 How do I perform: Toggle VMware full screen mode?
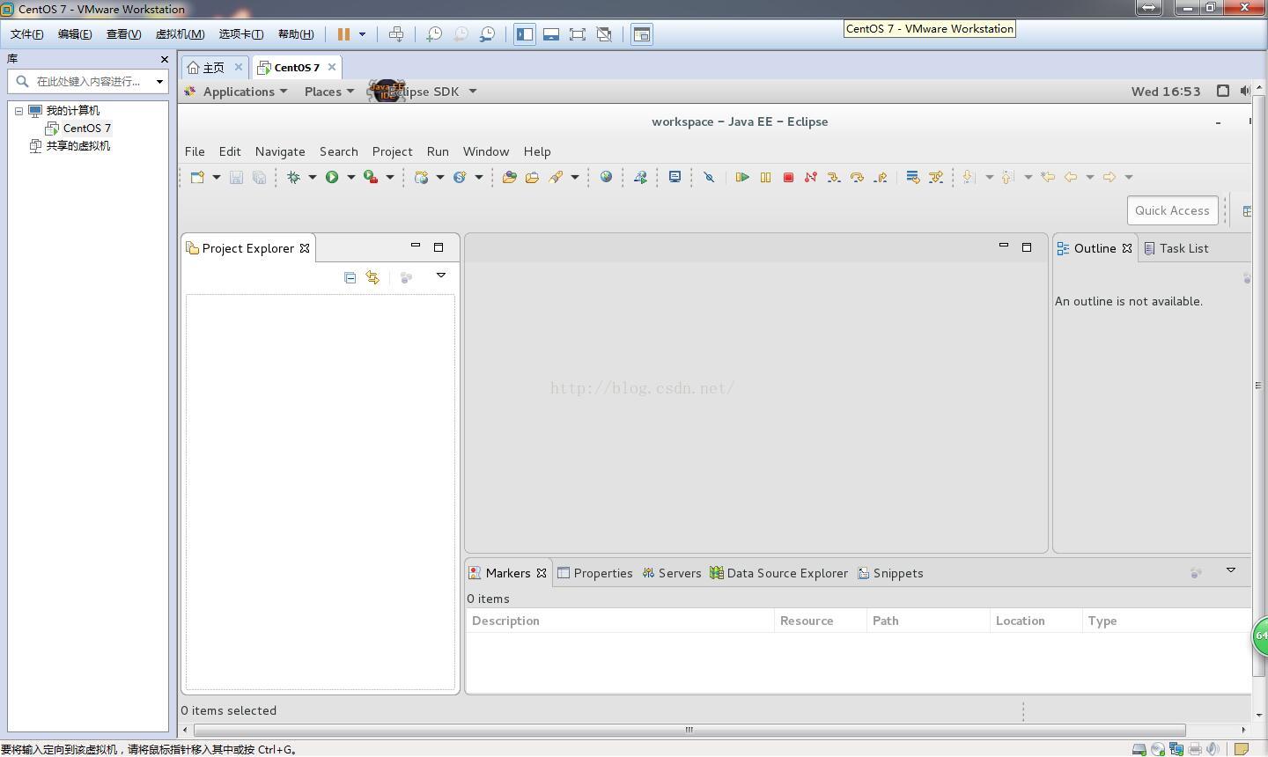[578, 34]
